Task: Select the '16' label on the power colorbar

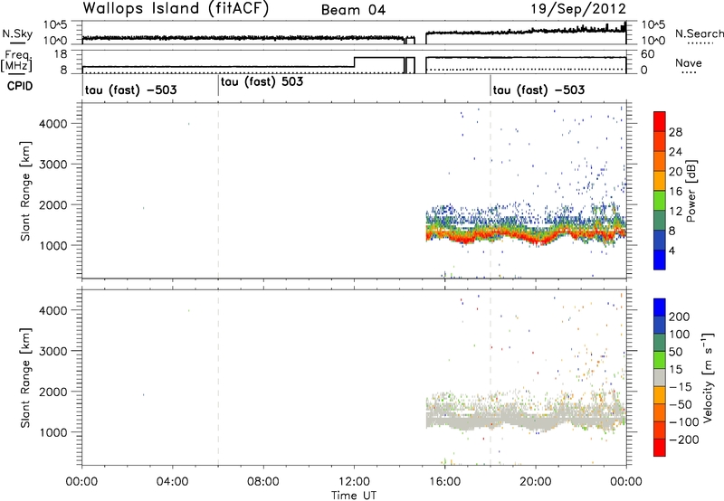Action: point(675,192)
